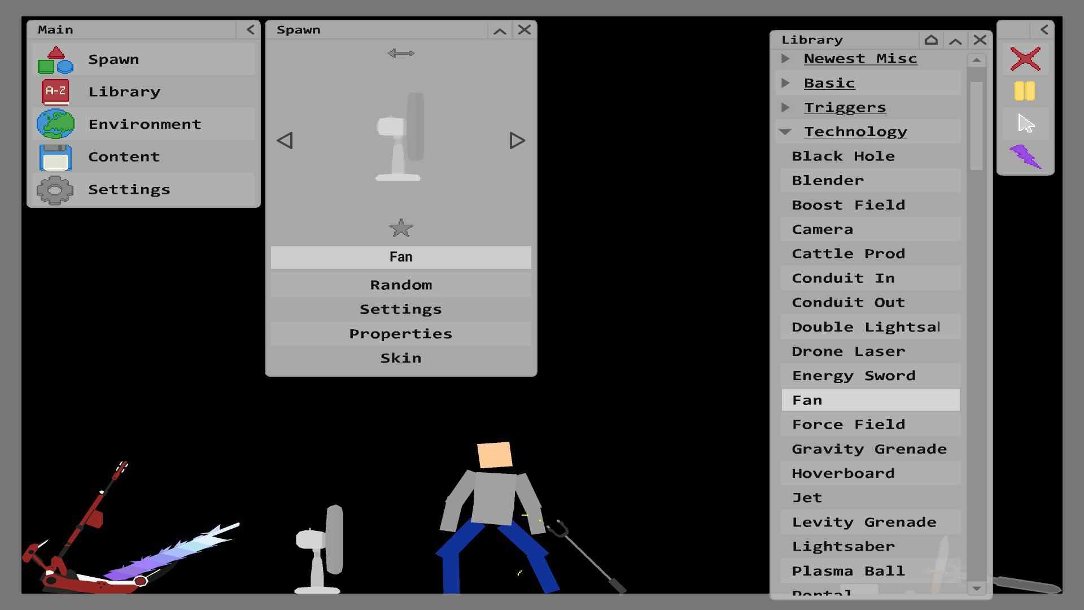1084x610 pixels.
Task: Select the Settings gear icon
Action: click(56, 189)
